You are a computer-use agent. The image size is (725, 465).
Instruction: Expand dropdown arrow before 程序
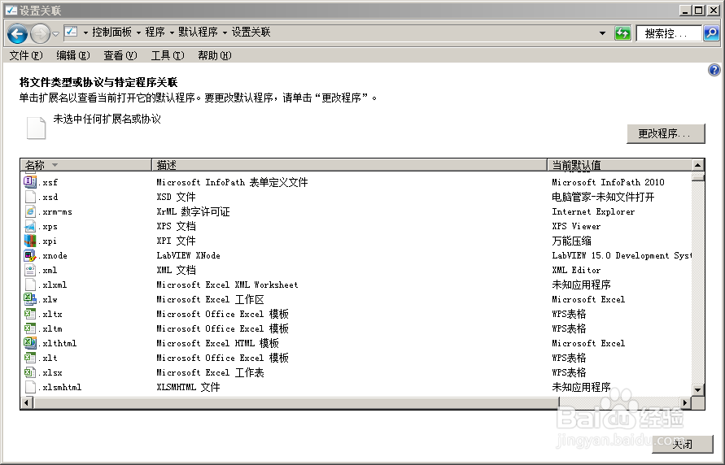(x=138, y=33)
